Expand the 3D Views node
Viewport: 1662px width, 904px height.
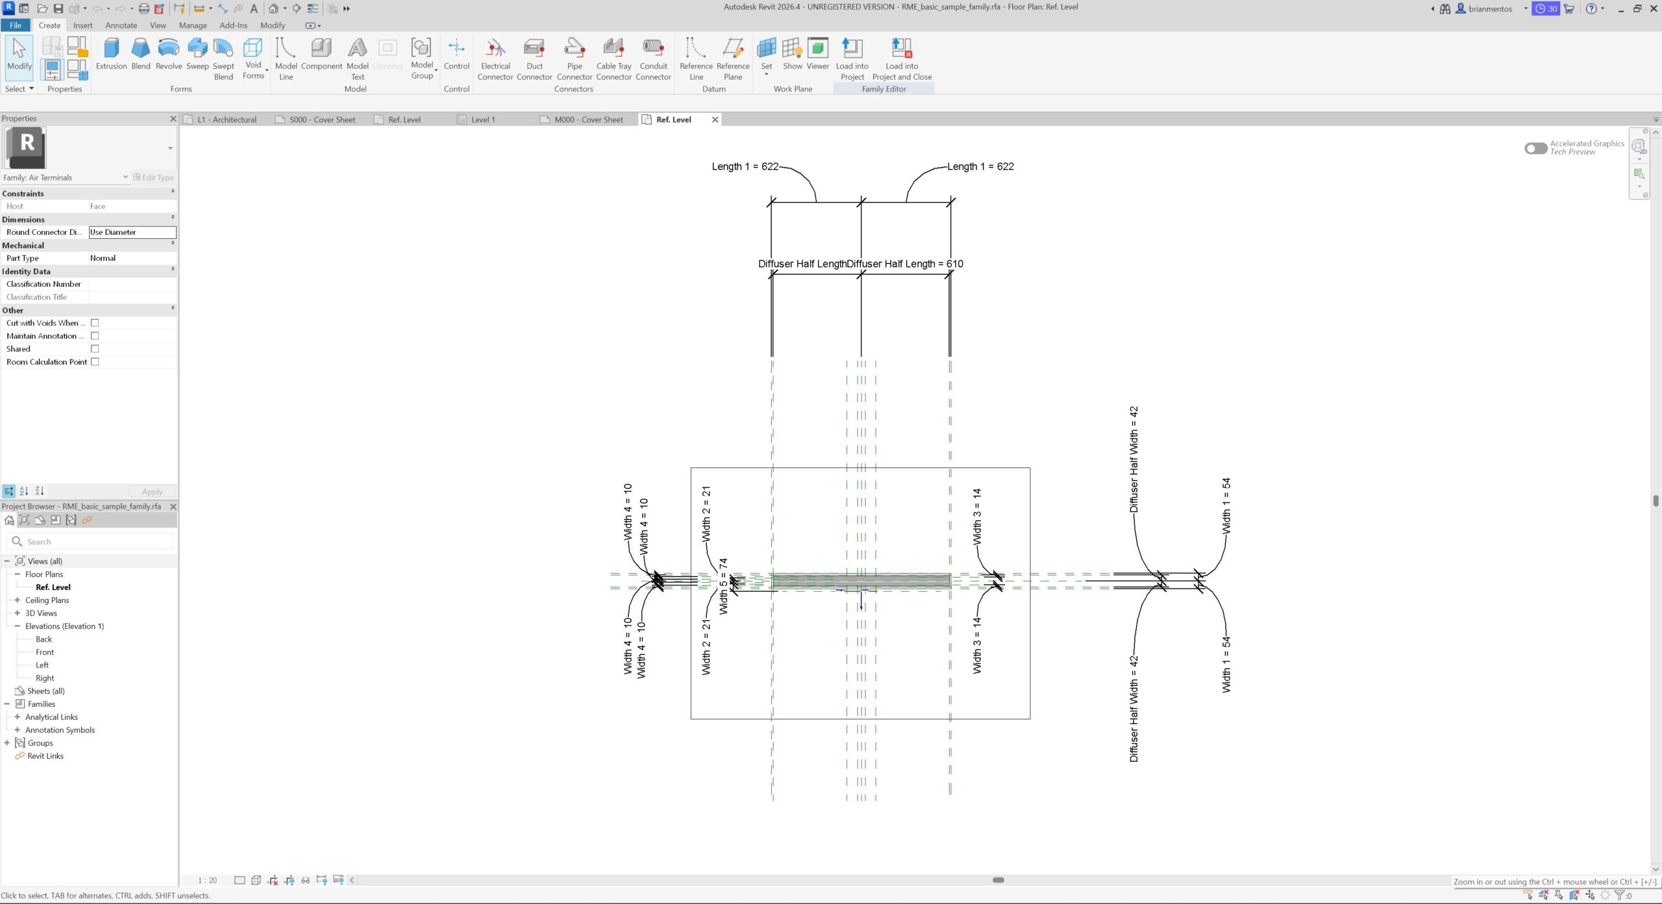coord(18,613)
